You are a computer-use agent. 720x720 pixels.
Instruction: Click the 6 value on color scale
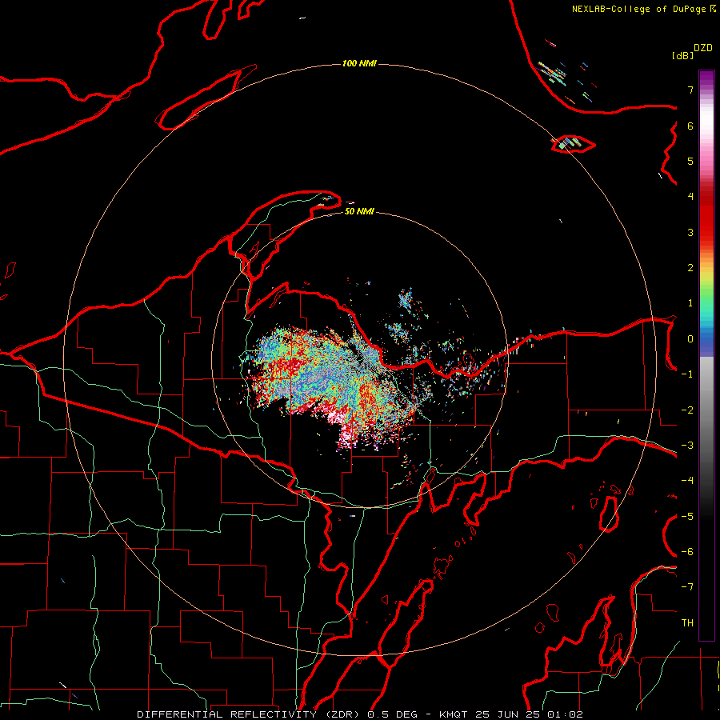coord(690,126)
